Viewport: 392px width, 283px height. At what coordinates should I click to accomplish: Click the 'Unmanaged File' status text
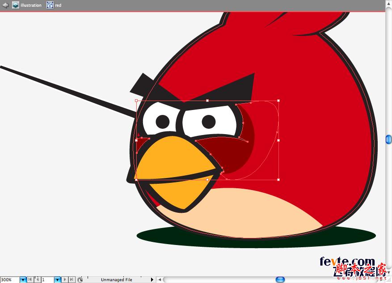pos(117,280)
